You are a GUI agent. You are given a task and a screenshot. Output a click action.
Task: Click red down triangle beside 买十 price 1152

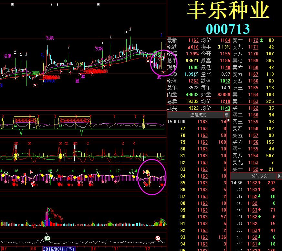262,170
